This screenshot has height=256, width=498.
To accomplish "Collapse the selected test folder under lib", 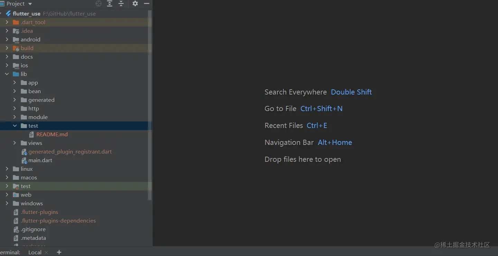I will coord(15,126).
